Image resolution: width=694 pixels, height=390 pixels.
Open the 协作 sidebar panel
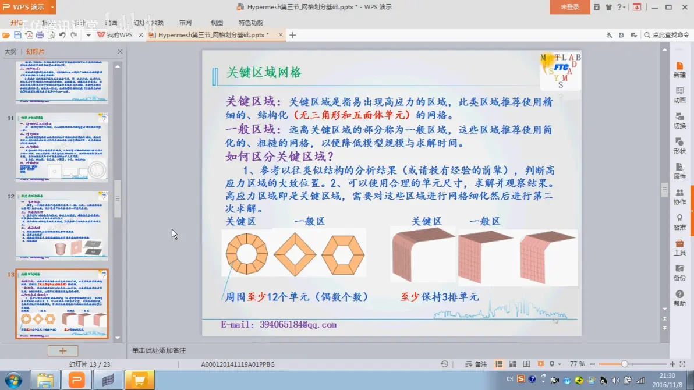(679, 197)
